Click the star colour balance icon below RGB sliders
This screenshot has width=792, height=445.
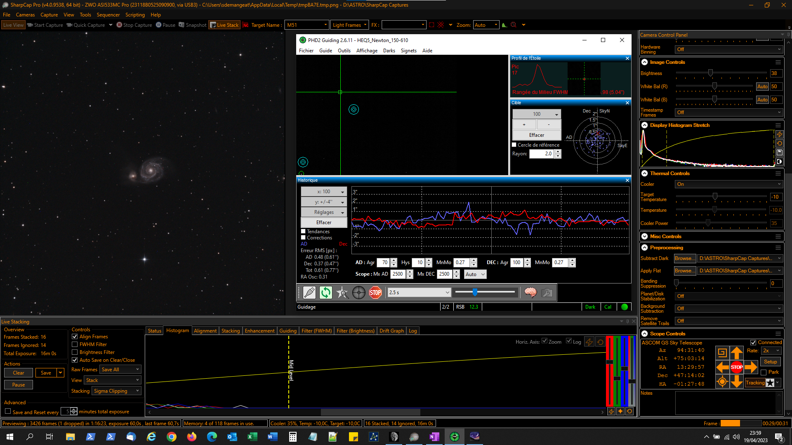click(620, 411)
